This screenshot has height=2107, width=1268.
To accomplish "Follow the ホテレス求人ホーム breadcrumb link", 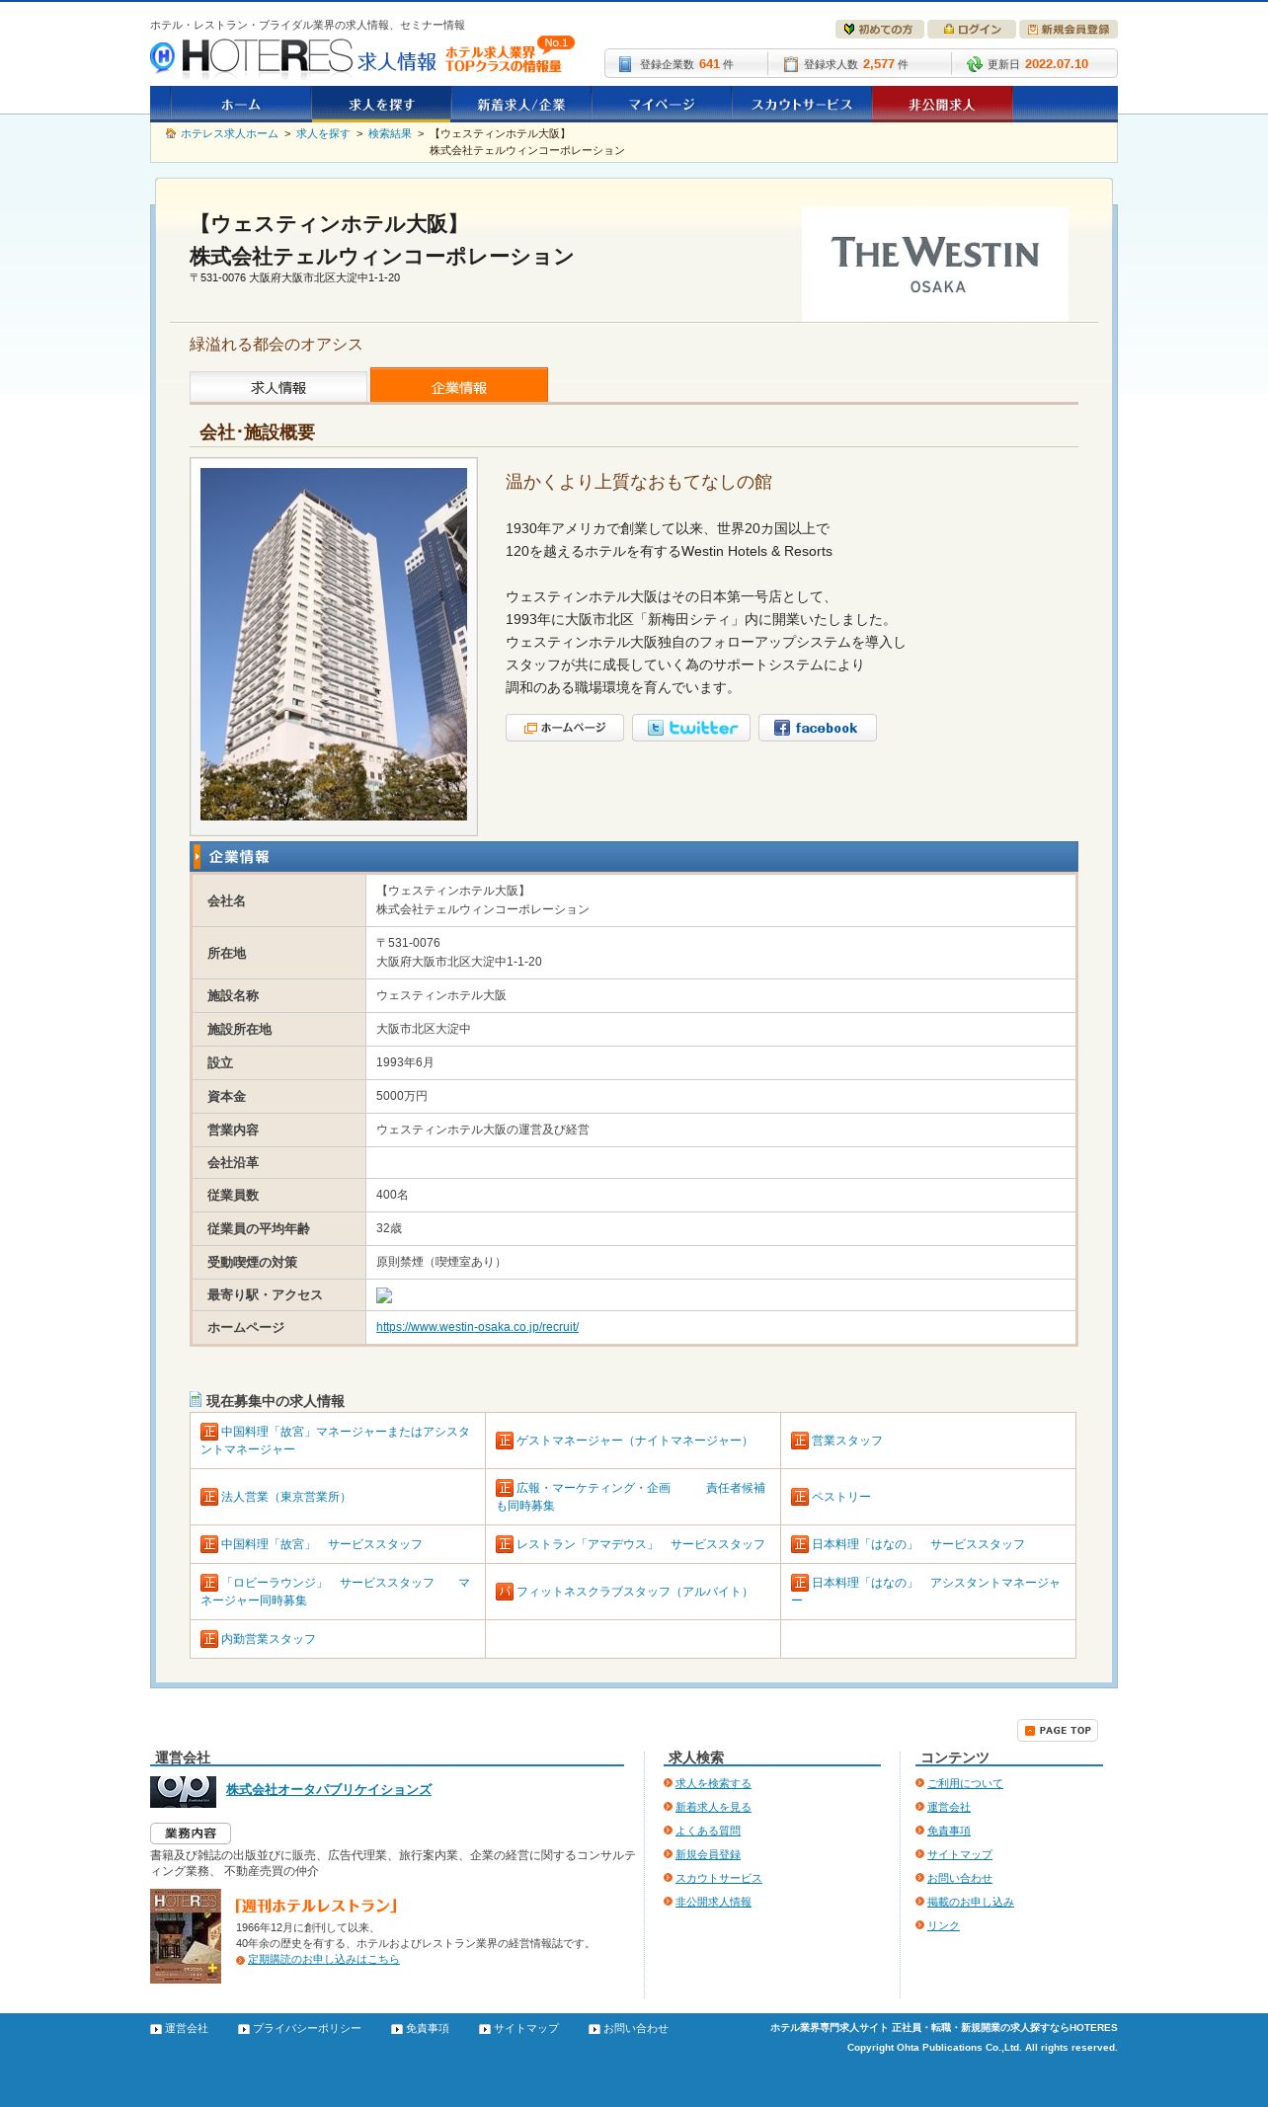I will tap(229, 133).
